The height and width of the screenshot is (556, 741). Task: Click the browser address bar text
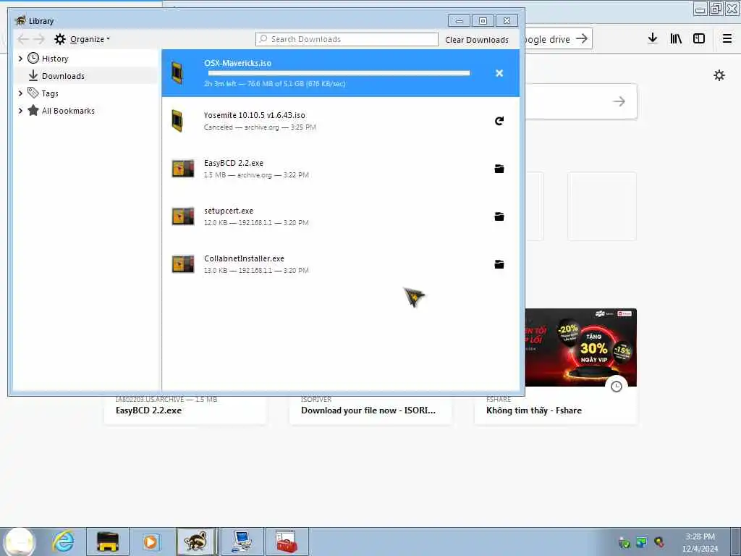547,39
